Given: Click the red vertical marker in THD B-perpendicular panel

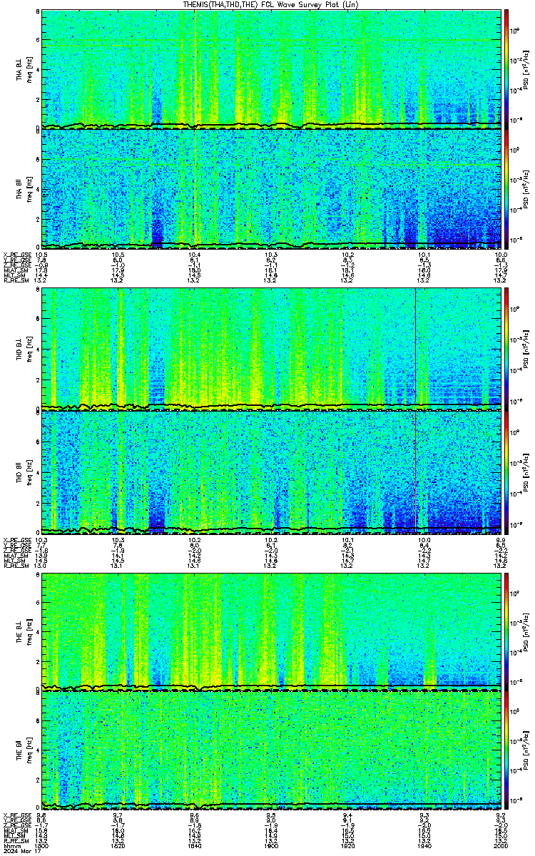Looking at the screenshot, I should pos(415,350).
